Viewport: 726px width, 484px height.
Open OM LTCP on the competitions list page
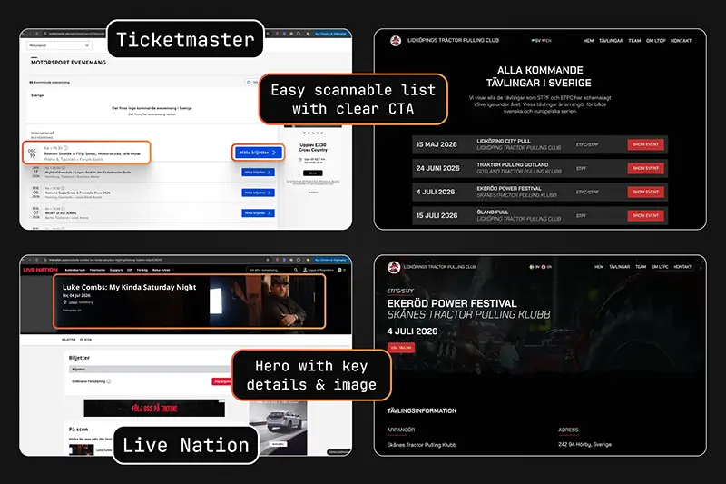tap(656, 41)
